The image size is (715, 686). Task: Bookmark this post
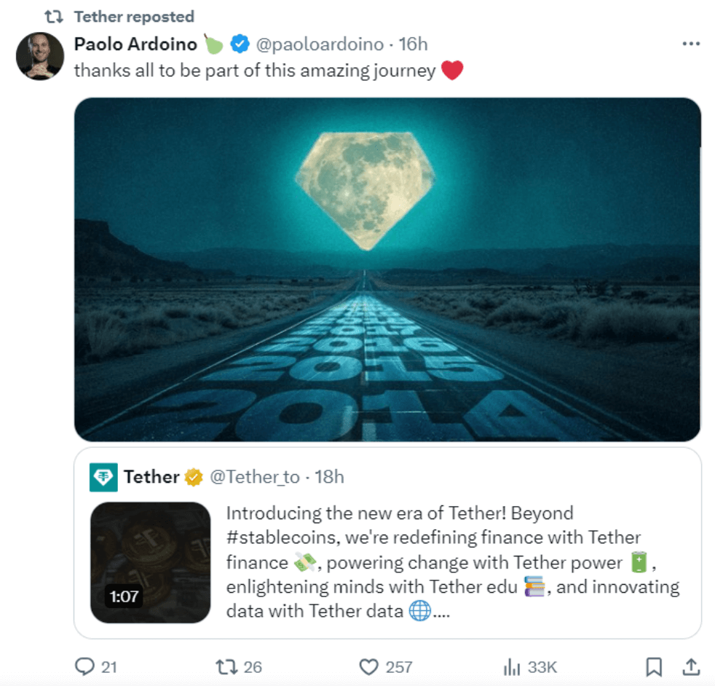point(654,666)
